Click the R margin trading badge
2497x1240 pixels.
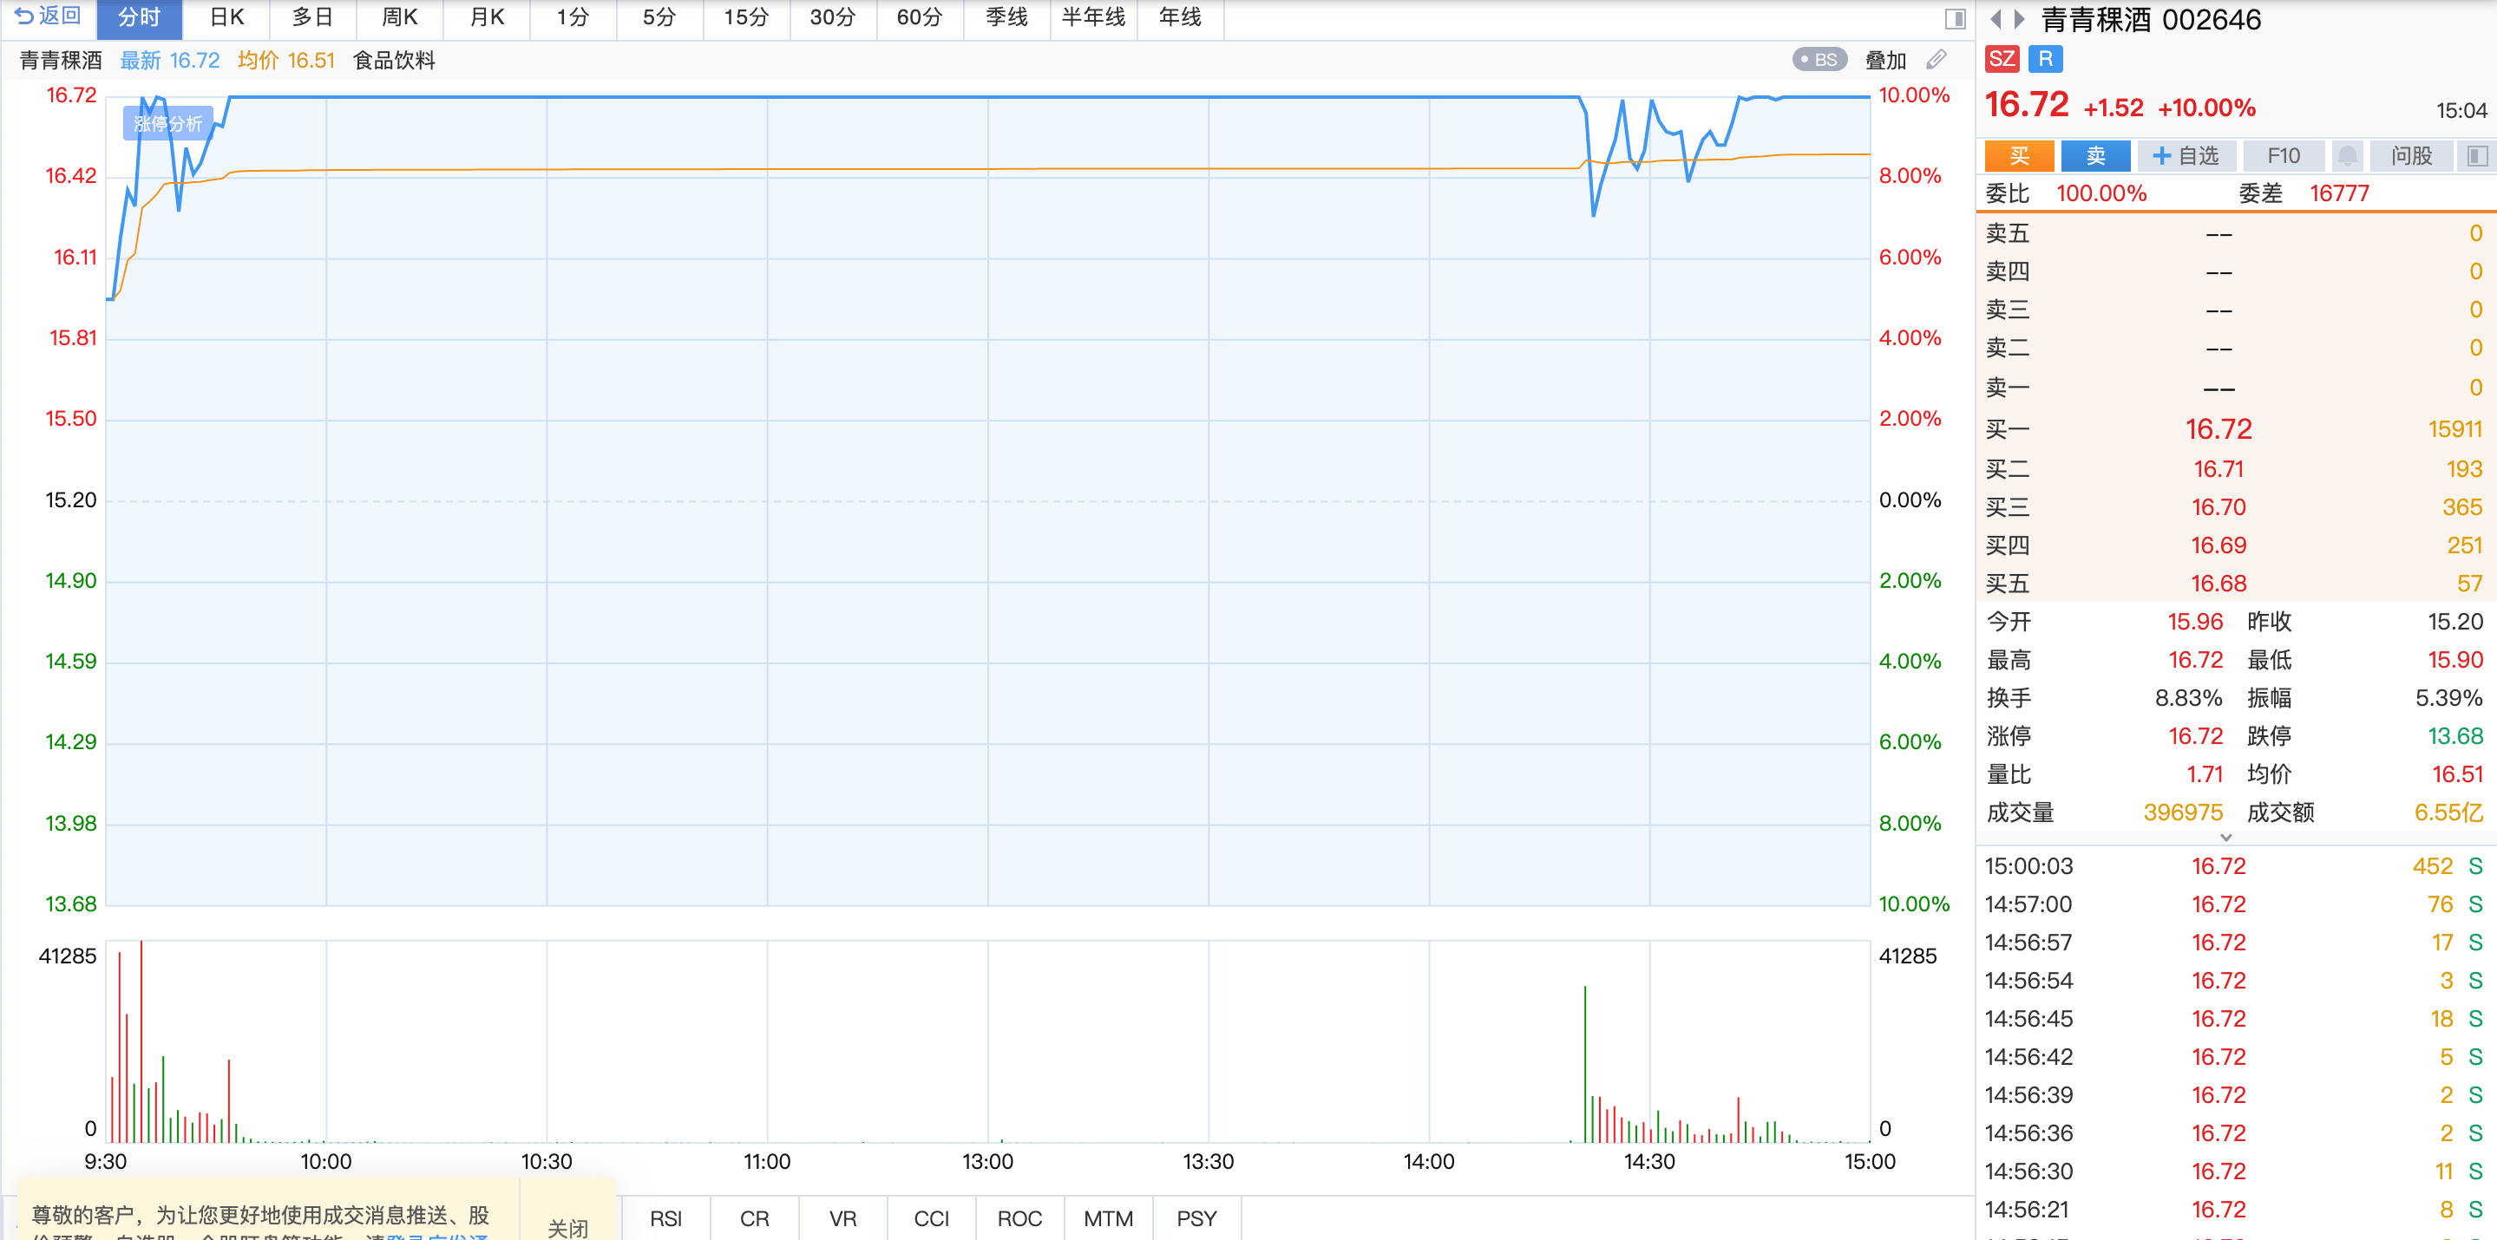2045,59
